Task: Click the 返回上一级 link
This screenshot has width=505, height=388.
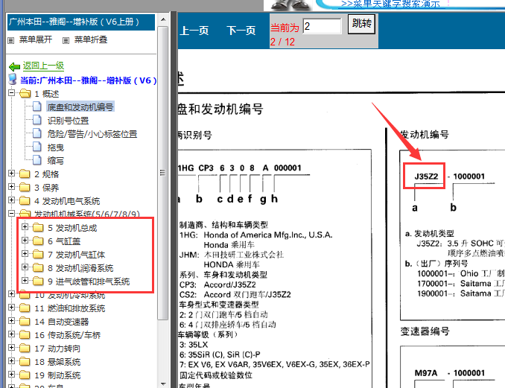Action: click(43, 66)
